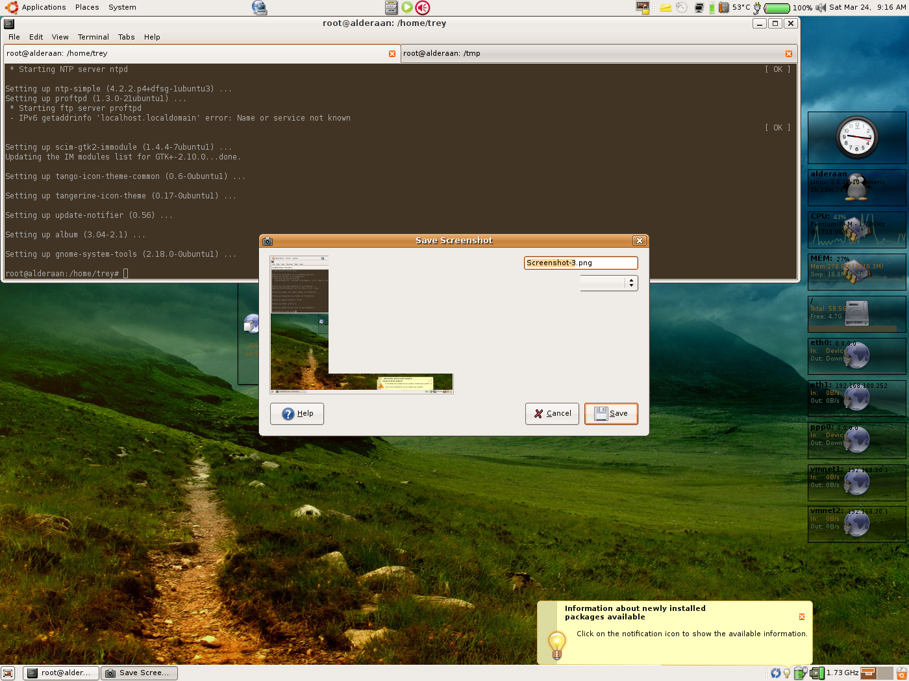Open the terminal Tabs menu
Viewport: 909px width, 681px height.
tap(127, 37)
